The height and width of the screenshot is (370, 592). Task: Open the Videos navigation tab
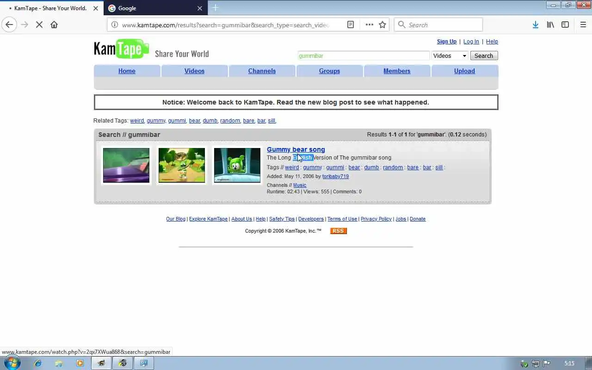(x=194, y=71)
